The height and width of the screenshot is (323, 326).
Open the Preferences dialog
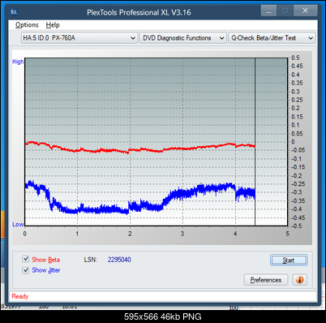point(266,280)
